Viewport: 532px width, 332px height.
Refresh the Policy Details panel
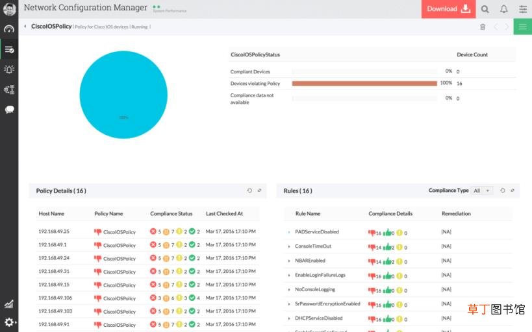(249, 191)
